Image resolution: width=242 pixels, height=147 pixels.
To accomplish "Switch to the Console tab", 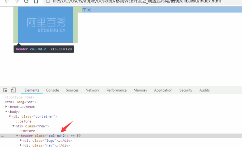I will click(53, 90).
